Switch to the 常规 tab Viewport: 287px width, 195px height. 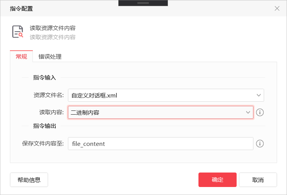21,56
